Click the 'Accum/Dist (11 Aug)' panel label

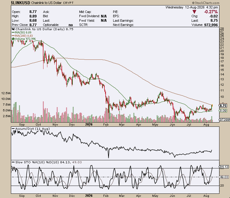point(32,129)
